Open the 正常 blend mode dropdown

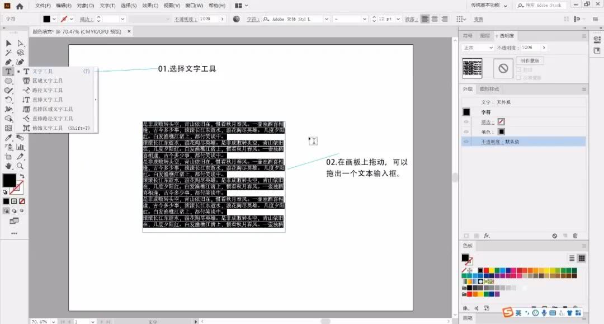pos(478,48)
